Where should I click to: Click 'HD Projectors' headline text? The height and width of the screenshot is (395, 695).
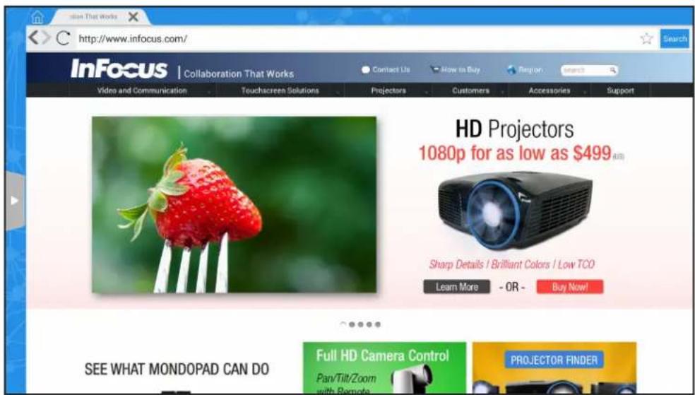pos(515,129)
